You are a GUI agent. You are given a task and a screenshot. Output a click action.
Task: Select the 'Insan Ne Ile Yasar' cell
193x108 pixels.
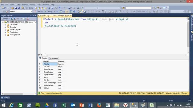point(50,83)
